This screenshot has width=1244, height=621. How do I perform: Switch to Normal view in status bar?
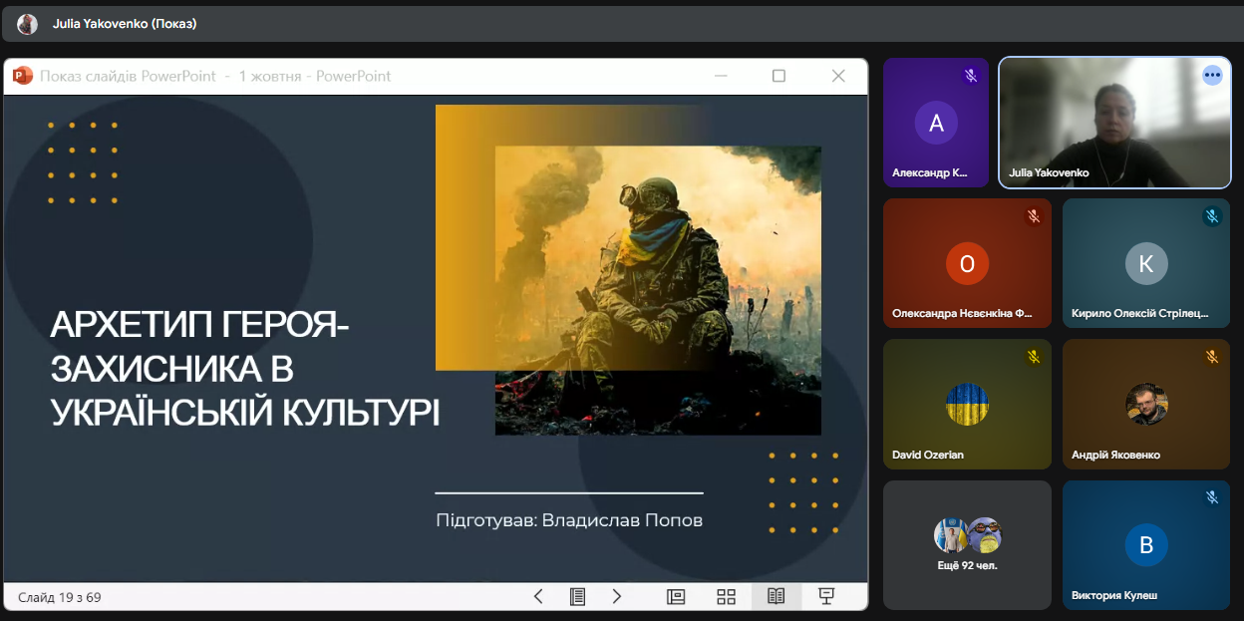pyautogui.click(x=676, y=596)
